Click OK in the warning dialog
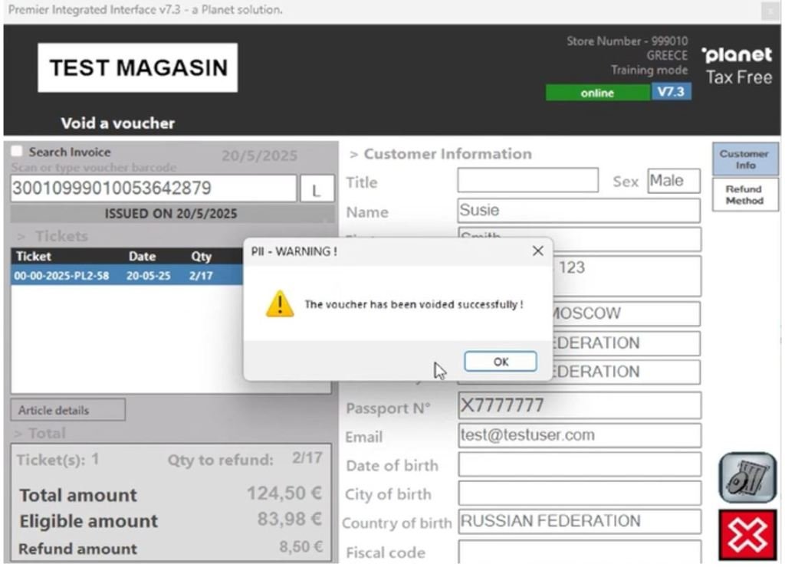Viewport: 785px width, 567px height. (x=500, y=362)
